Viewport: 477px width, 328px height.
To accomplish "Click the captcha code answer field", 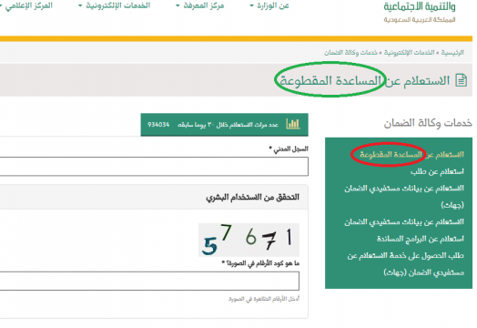I will click(x=149, y=281).
